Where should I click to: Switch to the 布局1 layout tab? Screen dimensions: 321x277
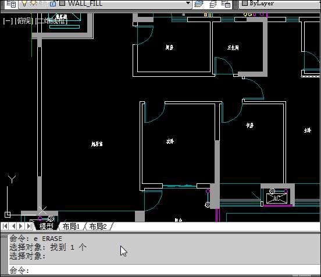[x=71, y=226]
